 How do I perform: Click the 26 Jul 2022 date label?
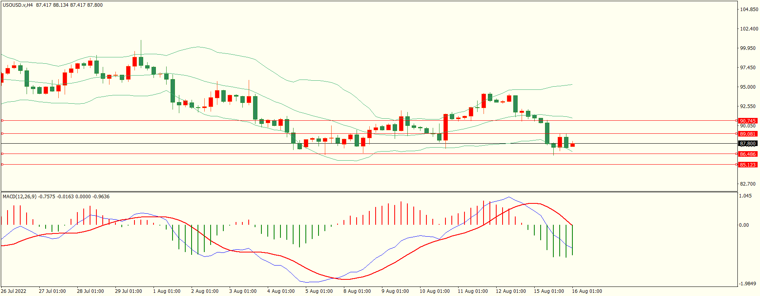[13, 291]
